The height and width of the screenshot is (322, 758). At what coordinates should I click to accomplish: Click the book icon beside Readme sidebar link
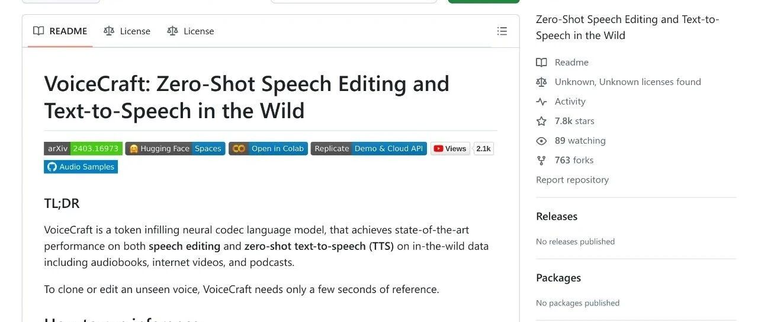(541, 63)
